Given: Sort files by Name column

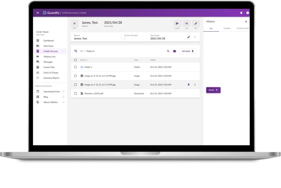Looking at the screenshot, I should click(x=83, y=60).
